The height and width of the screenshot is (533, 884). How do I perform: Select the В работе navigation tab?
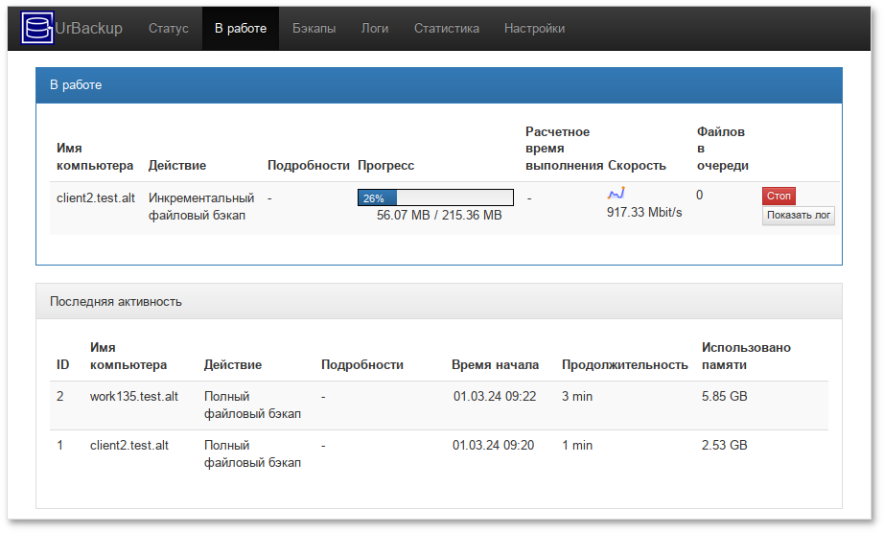tap(241, 28)
